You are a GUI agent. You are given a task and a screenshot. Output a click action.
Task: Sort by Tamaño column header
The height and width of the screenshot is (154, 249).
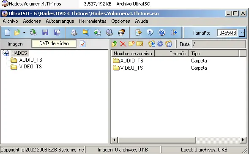(172, 54)
